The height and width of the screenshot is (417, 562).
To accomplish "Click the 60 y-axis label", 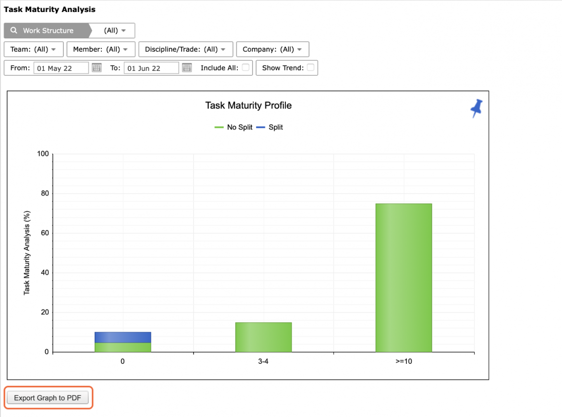I will [x=45, y=233].
